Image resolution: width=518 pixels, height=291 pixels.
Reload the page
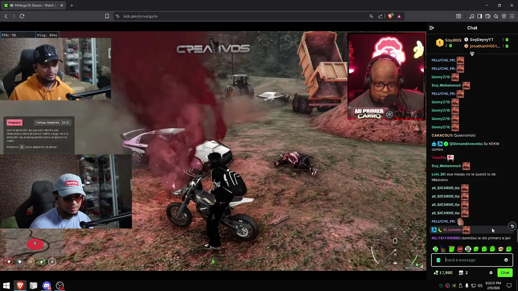[x=22, y=16]
